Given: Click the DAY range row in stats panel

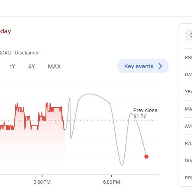Looking at the screenshot, I should pos(188,74).
